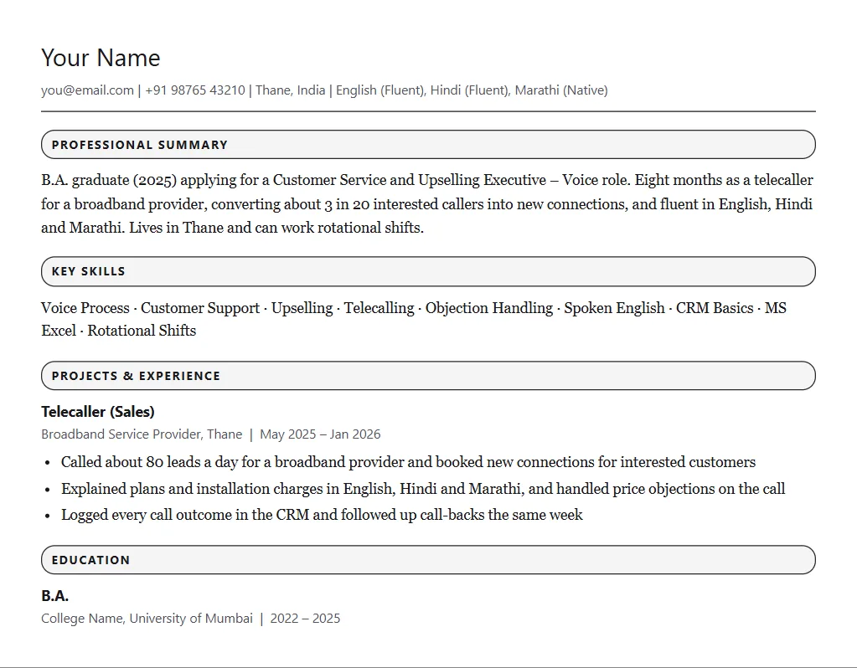Click 'Thane, India' in contact line
The image size is (857, 668).
[290, 90]
